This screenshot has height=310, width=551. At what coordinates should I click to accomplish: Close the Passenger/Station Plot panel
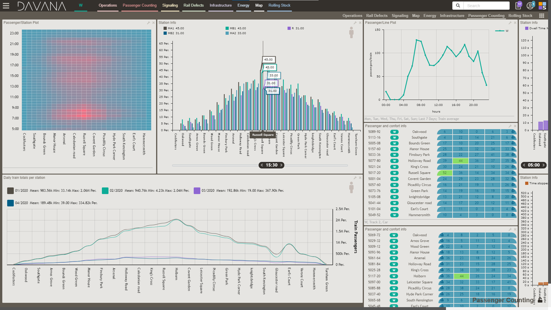click(154, 23)
